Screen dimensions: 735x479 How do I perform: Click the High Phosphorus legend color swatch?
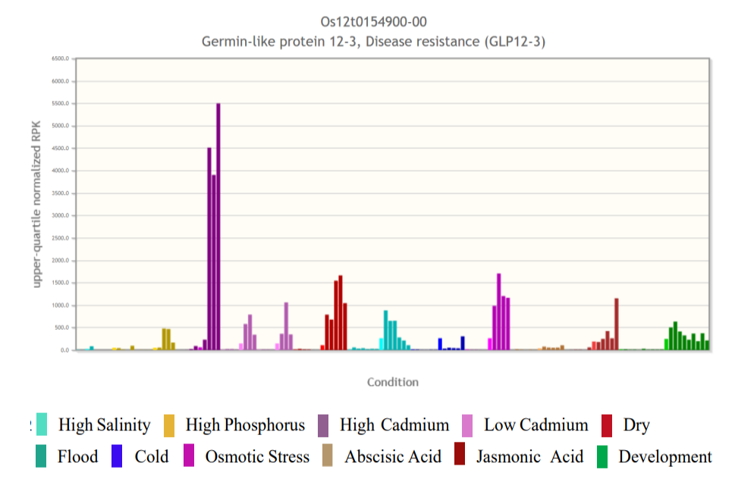coord(169,425)
